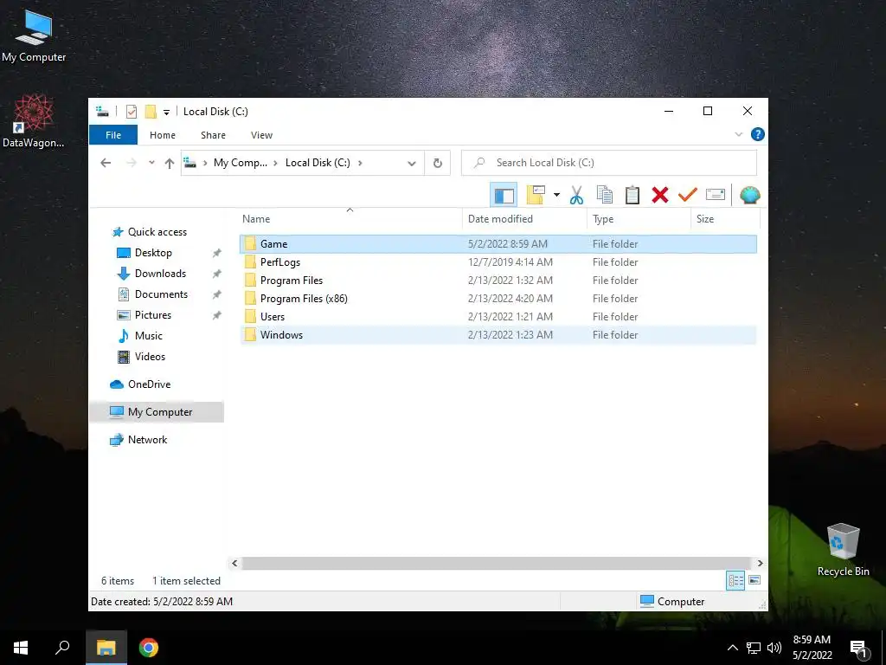Refresh the current folder

437,163
